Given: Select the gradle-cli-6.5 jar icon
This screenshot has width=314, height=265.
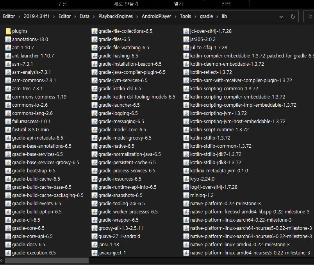Looking at the screenshot, I should (8, 220).
